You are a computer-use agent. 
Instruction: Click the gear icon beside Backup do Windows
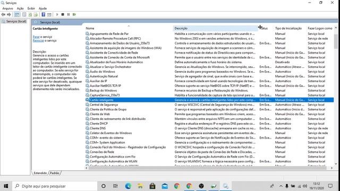pyautogui.click(x=87, y=90)
